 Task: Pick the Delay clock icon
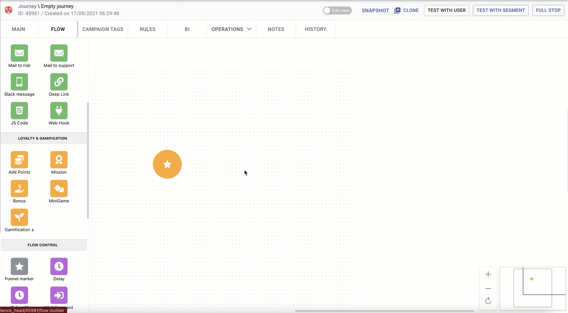(59, 267)
